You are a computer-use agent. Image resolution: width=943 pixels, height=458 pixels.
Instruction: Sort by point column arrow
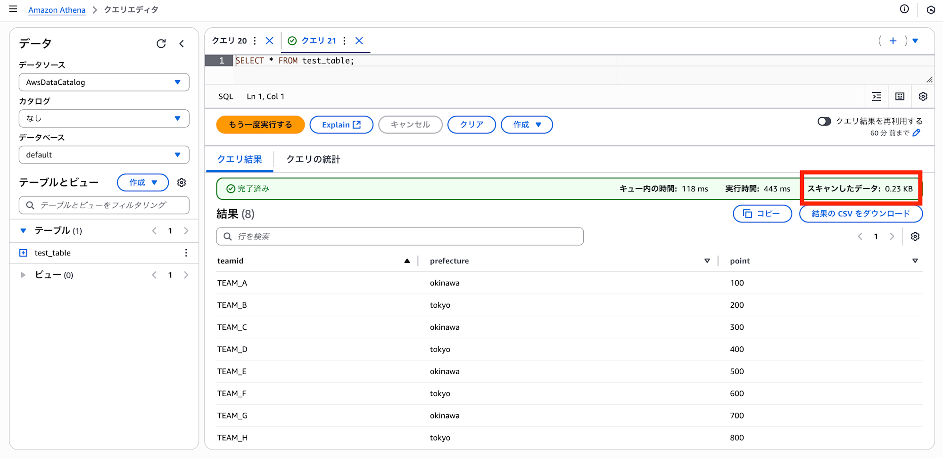tap(915, 261)
